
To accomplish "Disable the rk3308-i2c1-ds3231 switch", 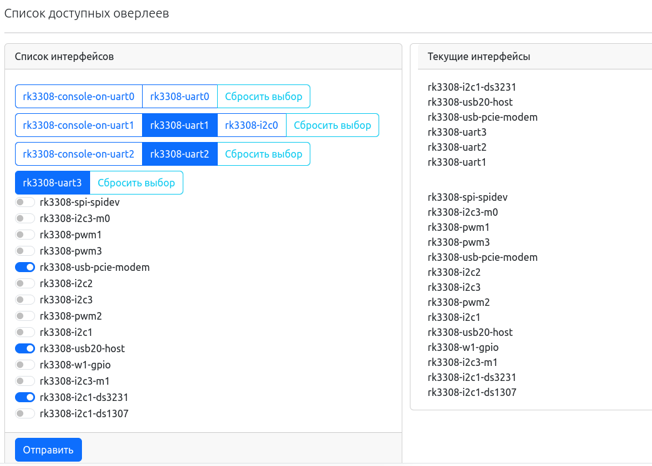I will (x=25, y=397).
